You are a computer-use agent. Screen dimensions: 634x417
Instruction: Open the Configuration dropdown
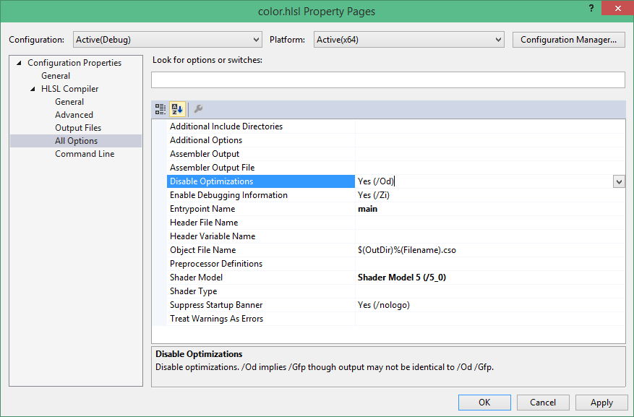(168, 40)
